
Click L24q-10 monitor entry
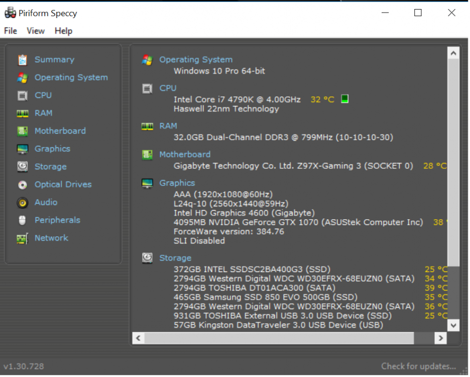231,205
